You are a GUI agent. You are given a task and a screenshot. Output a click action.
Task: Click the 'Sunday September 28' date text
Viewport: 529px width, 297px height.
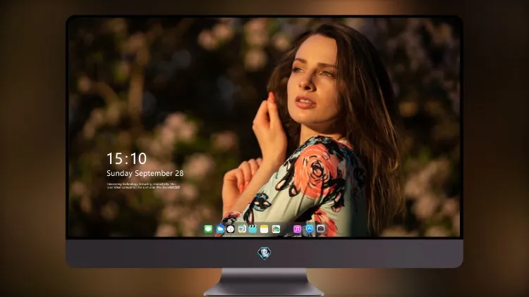pyautogui.click(x=145, y=173)
